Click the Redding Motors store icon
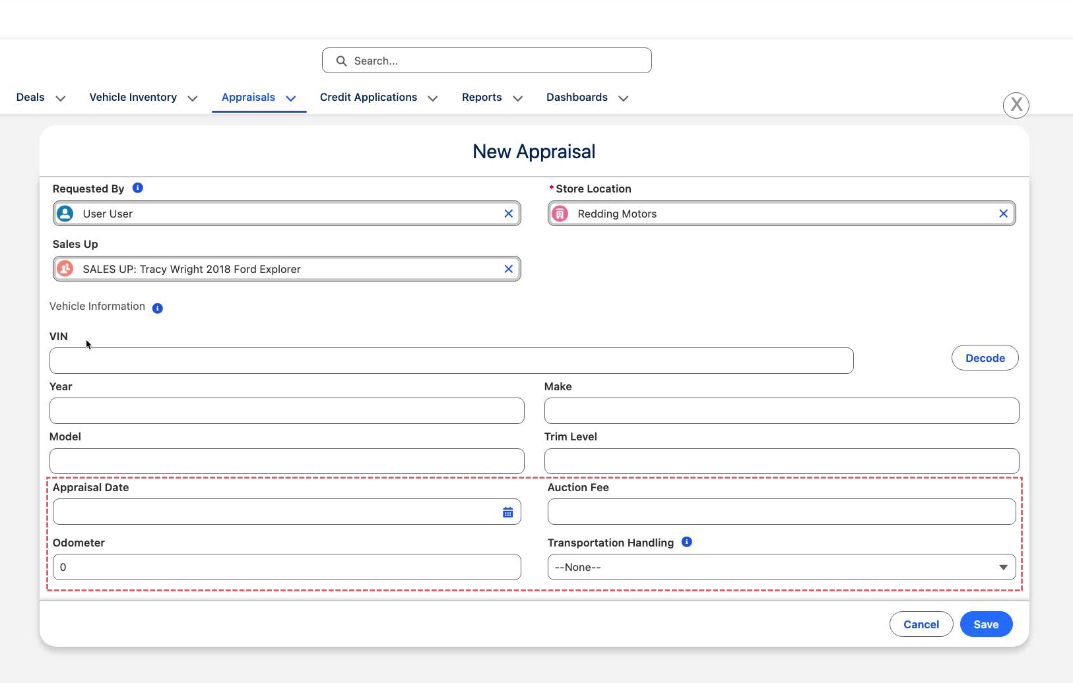Viewport: 1073px width, 683px height. tap(560, 214)
